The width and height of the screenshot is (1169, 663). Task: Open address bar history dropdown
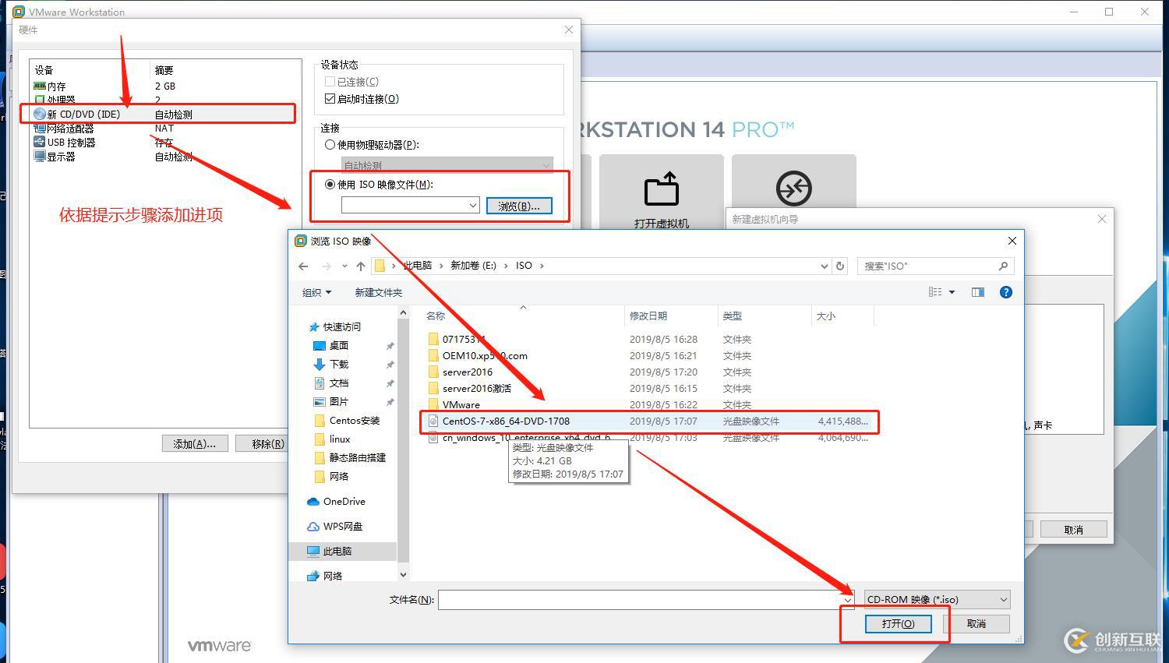pyautogui.click(x=824, y=266)
